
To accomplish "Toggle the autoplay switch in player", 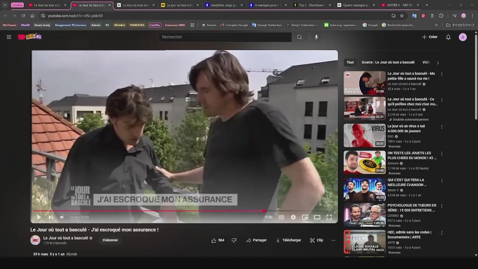I will (269, 217).
